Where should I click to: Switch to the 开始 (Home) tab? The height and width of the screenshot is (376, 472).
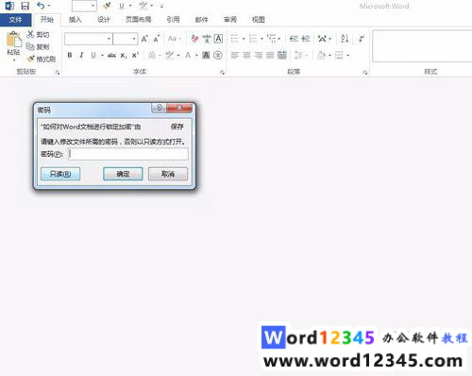[47, 20]
